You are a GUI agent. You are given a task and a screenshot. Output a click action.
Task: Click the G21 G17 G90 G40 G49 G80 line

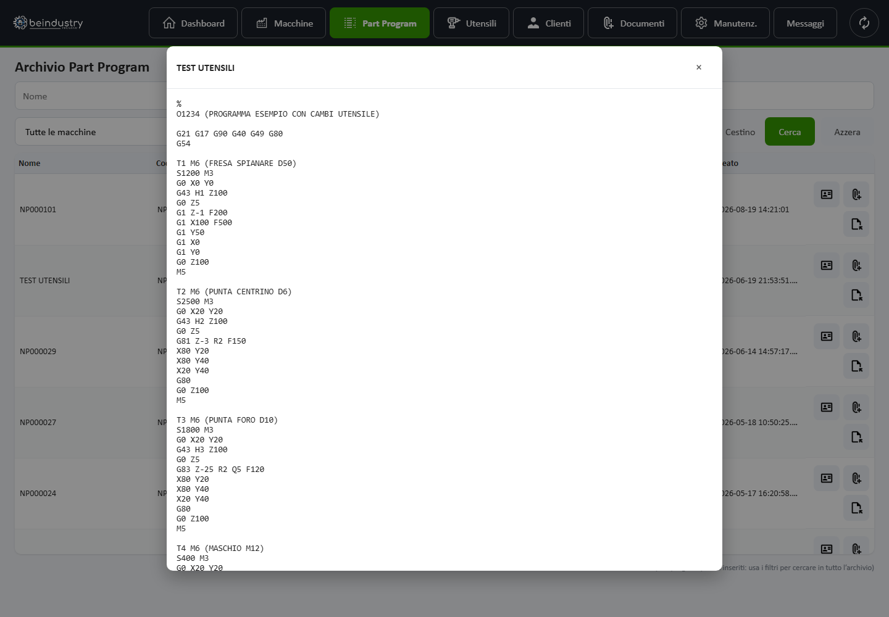click(x=230, y=133)
